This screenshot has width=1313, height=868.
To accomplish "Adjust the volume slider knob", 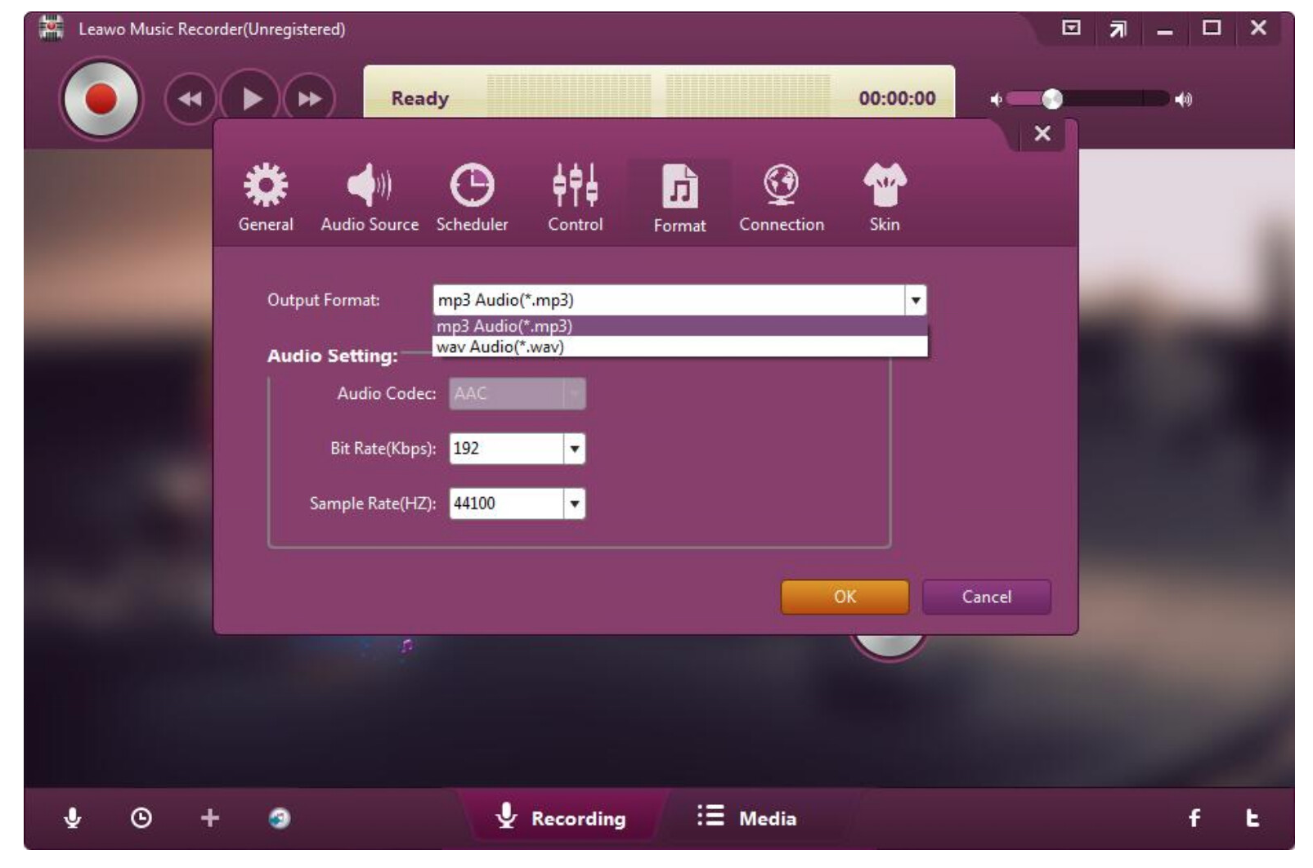I will point(1052,100).
